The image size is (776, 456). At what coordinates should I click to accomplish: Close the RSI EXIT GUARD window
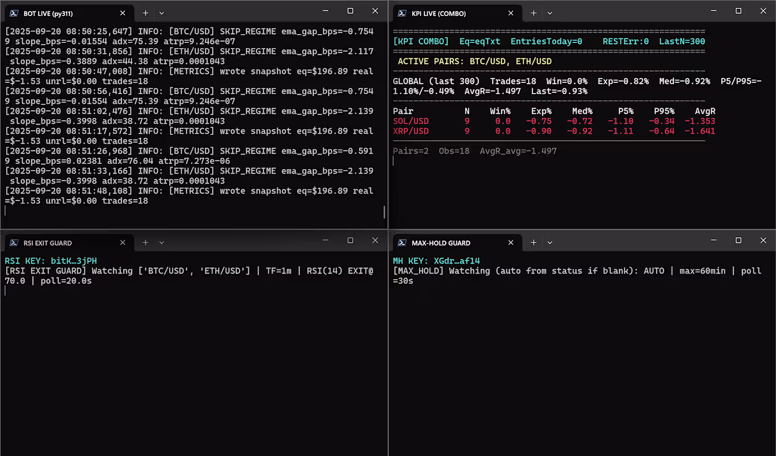[x=375, y=240]
